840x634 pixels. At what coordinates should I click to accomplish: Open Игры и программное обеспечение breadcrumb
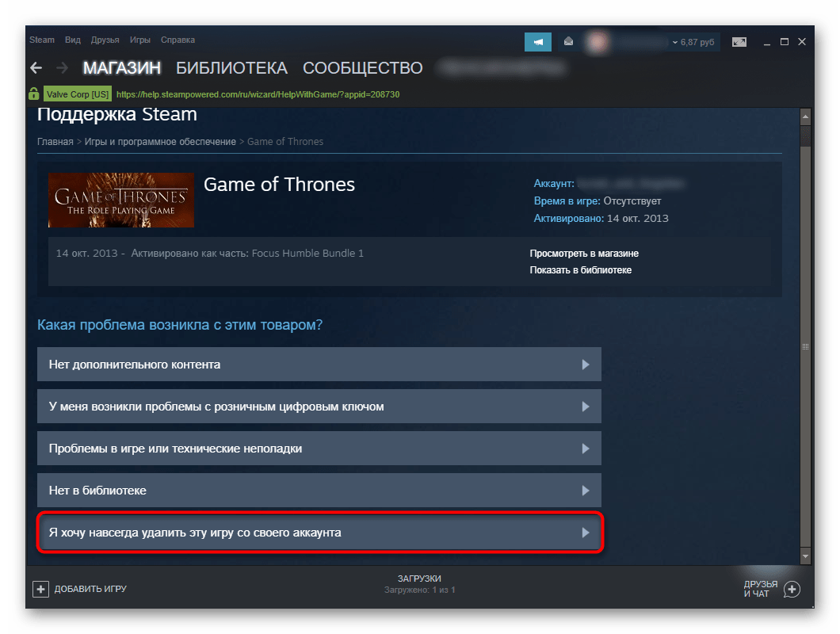click(x=160, y=142)
